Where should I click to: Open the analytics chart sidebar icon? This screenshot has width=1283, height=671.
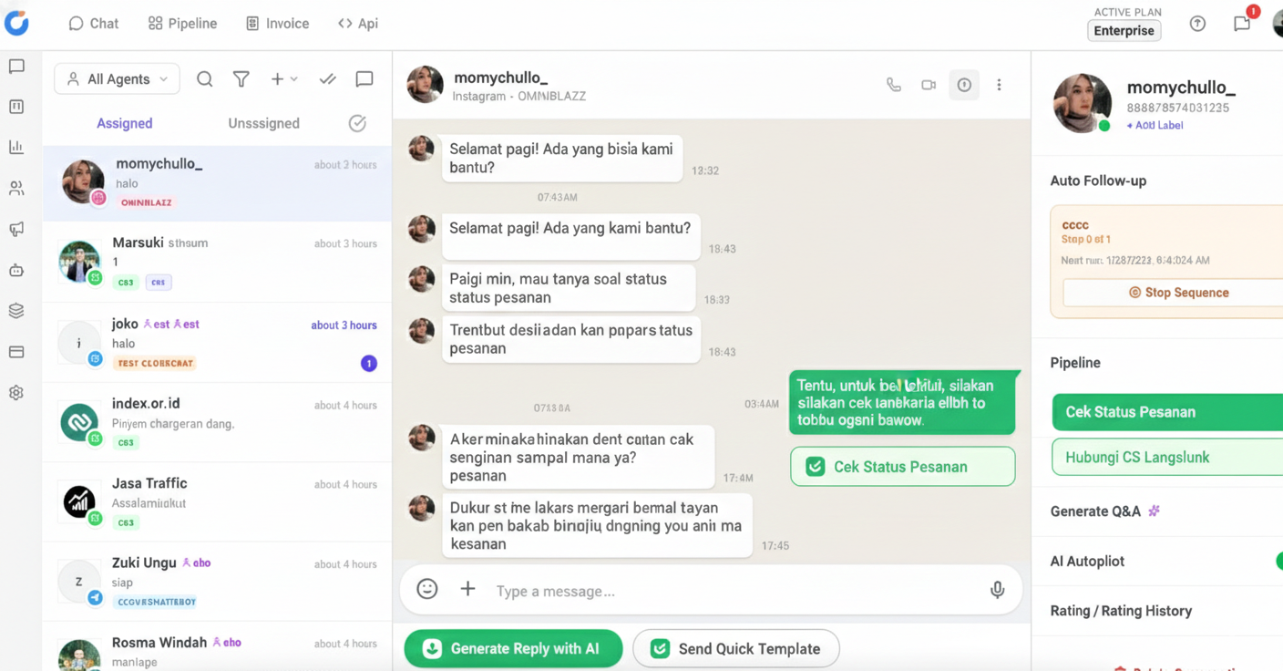(x=16, y=147)
